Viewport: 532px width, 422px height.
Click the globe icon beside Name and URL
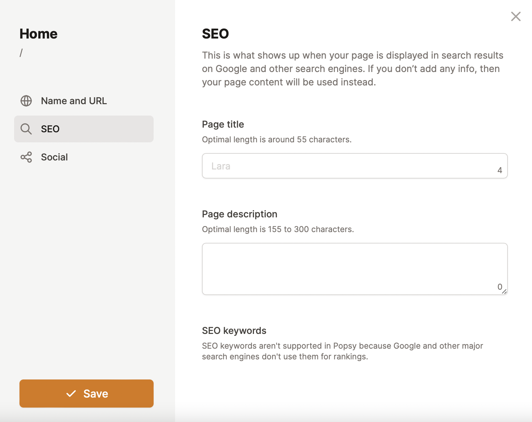(26, 101)
